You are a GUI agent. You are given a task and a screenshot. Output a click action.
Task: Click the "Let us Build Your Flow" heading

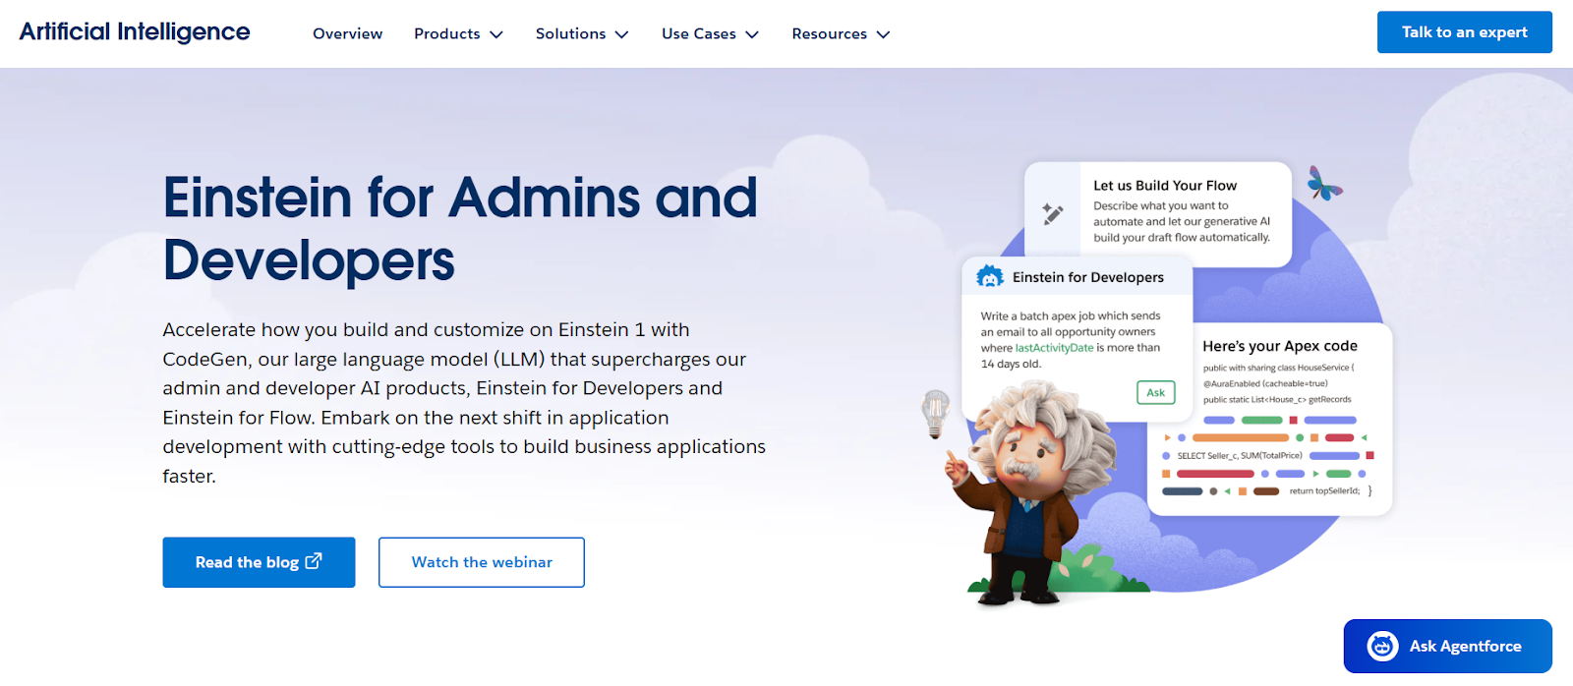[1165, 186]
